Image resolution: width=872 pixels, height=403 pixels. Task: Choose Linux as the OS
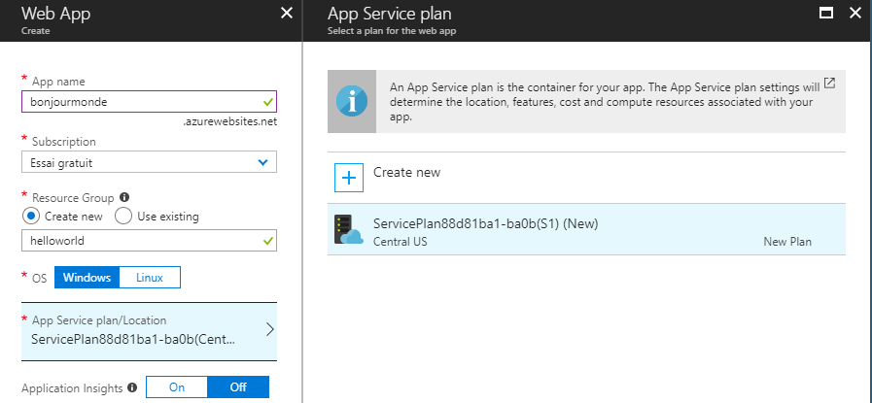coord(151,278)
